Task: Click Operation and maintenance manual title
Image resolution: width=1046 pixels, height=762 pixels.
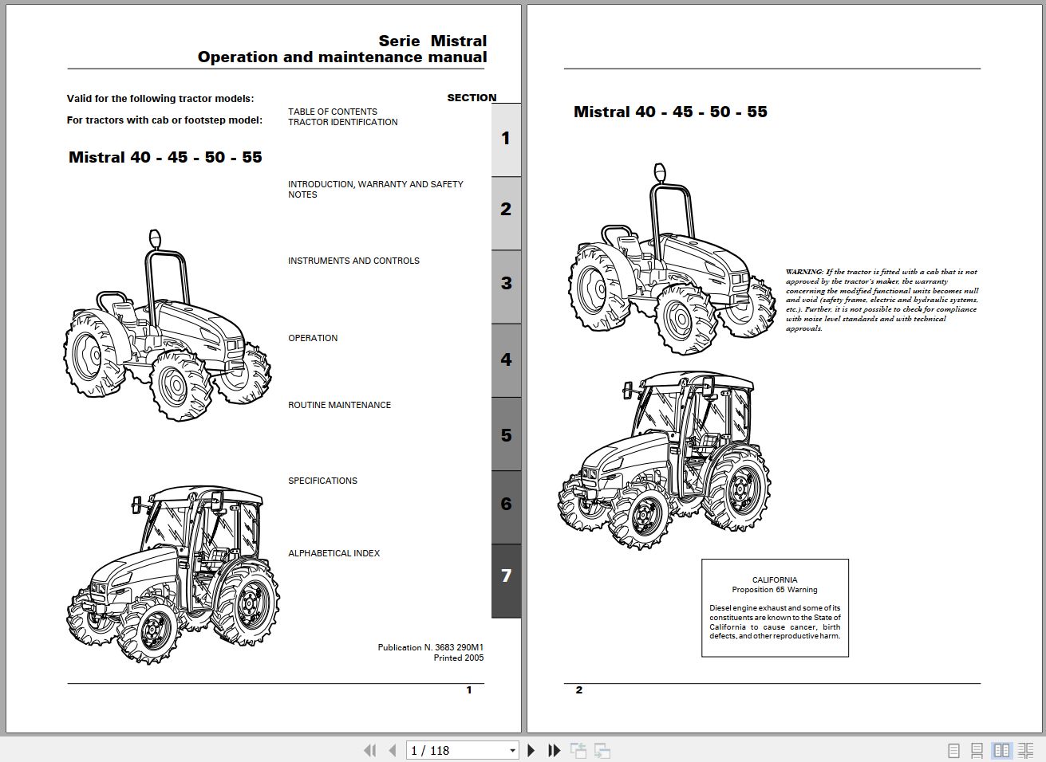Action: [342, 57]
